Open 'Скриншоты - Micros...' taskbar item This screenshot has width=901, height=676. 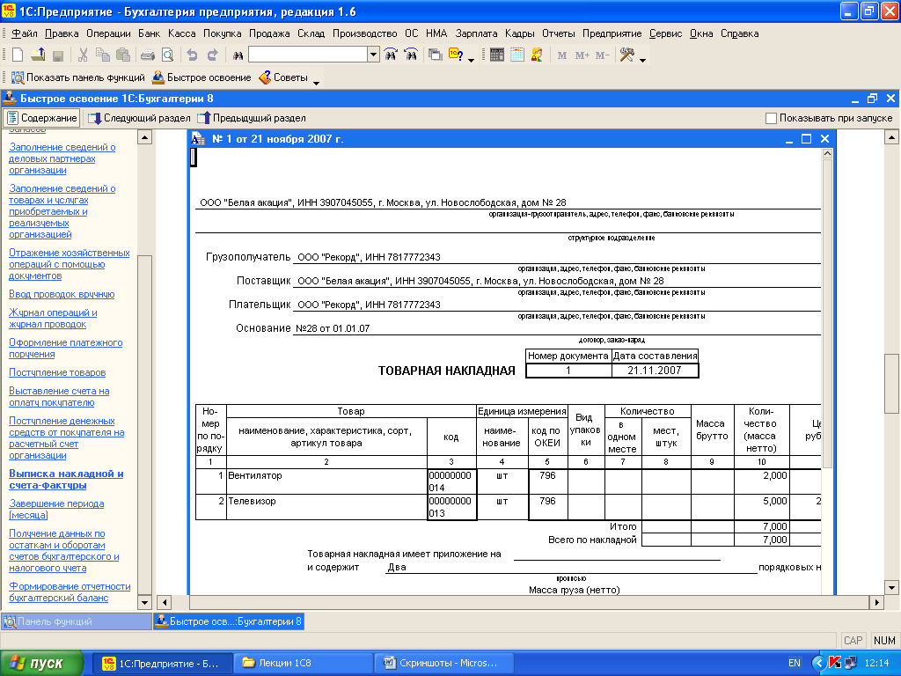[444, 664]
